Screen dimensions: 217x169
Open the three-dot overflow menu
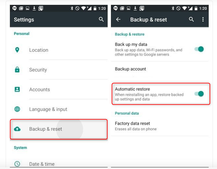(203, 20)
